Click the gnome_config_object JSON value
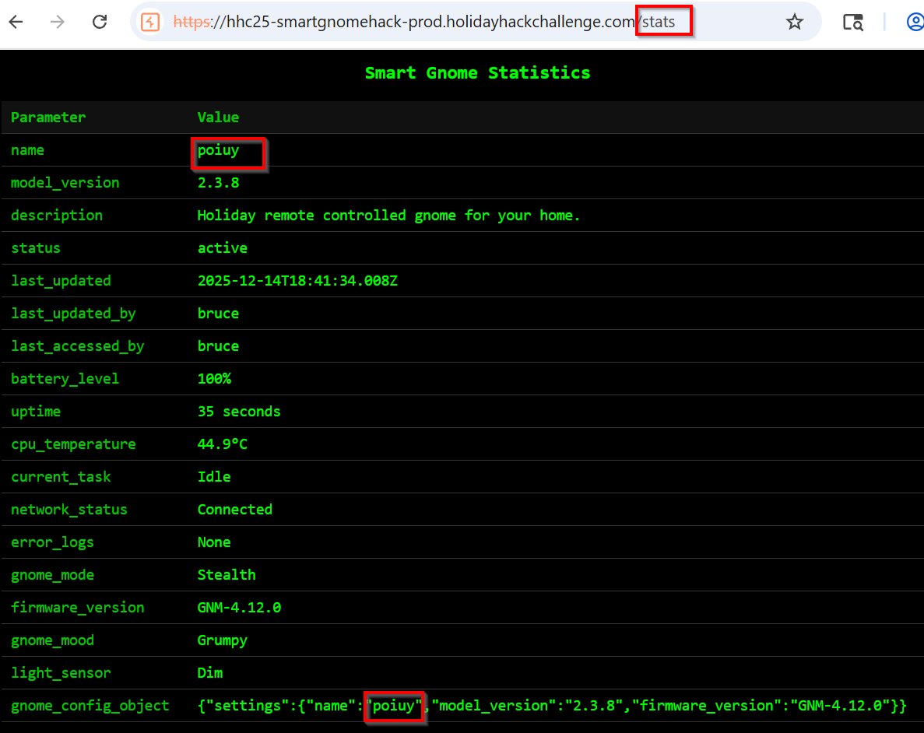The height and width of the screenshot is (733, 924). [553, 706]
